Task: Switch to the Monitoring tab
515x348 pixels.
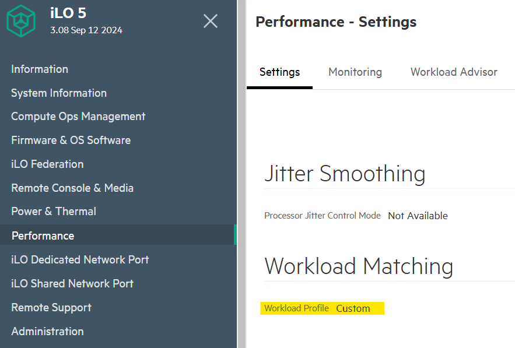Action: click(355, 72)
